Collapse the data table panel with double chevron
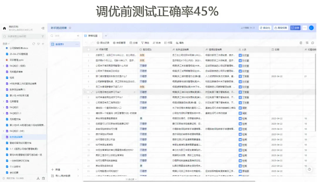This screenshot has width=317, height=182. 78,36
